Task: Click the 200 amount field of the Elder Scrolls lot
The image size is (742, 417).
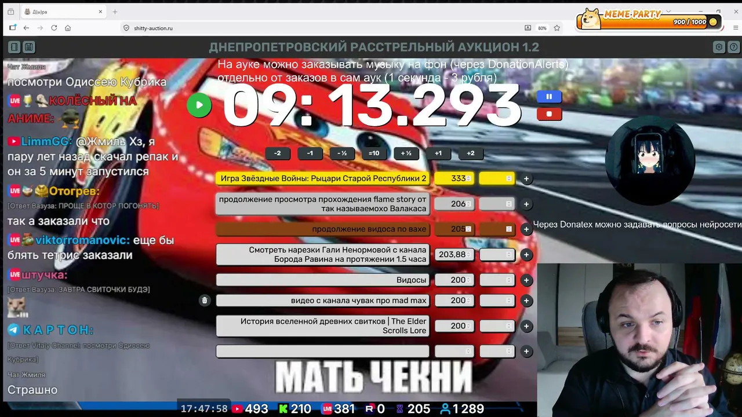Action: pyautogui.click(x=454, y=326)
